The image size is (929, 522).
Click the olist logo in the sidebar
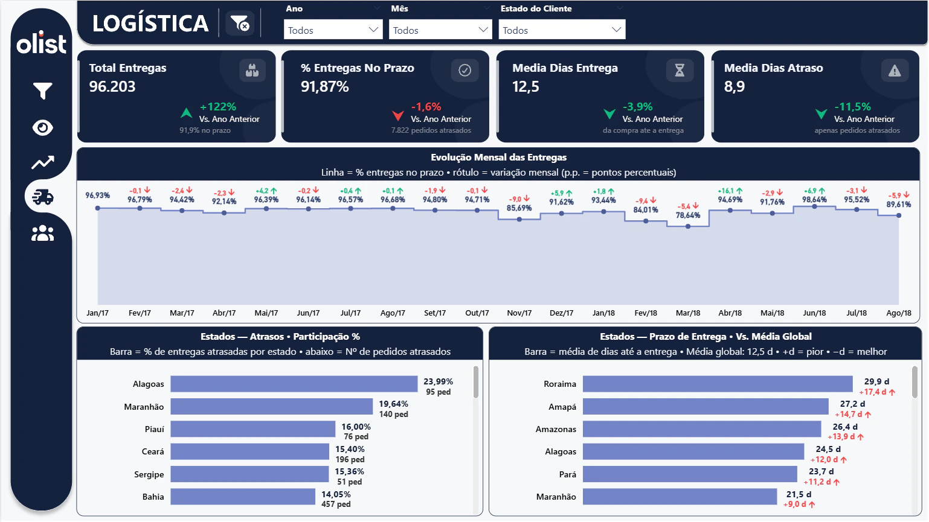[42, 43]
